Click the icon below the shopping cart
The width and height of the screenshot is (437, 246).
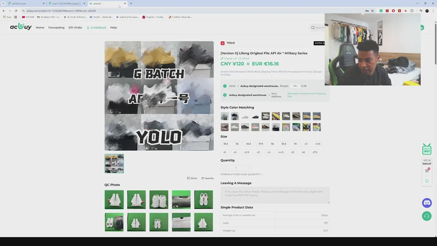click(427, 181)
